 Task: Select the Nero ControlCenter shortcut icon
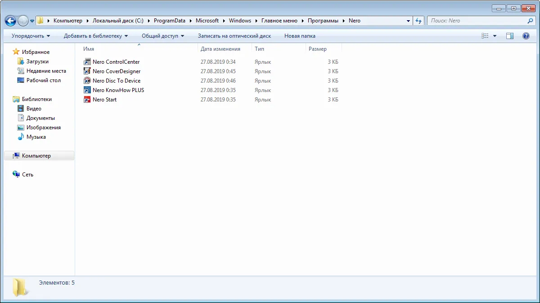coord(87,62)
